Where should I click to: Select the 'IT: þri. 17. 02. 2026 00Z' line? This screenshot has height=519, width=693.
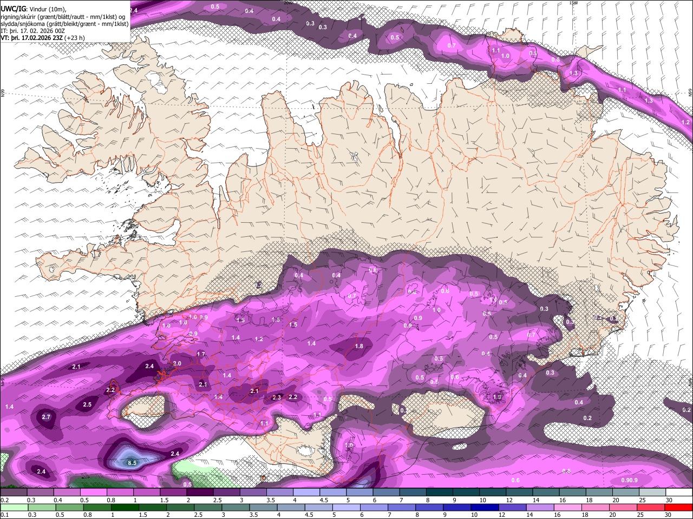click(x=33, y=31)
